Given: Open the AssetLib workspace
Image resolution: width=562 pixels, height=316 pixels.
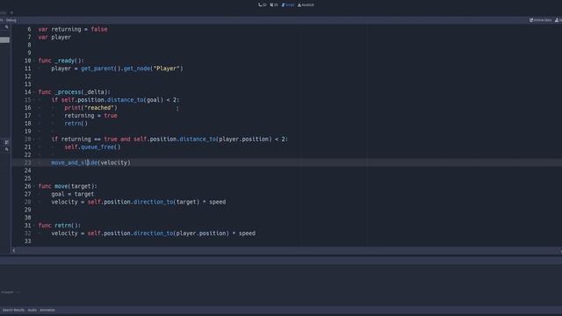Looking at the screenshot, I should tap(306, 5).
